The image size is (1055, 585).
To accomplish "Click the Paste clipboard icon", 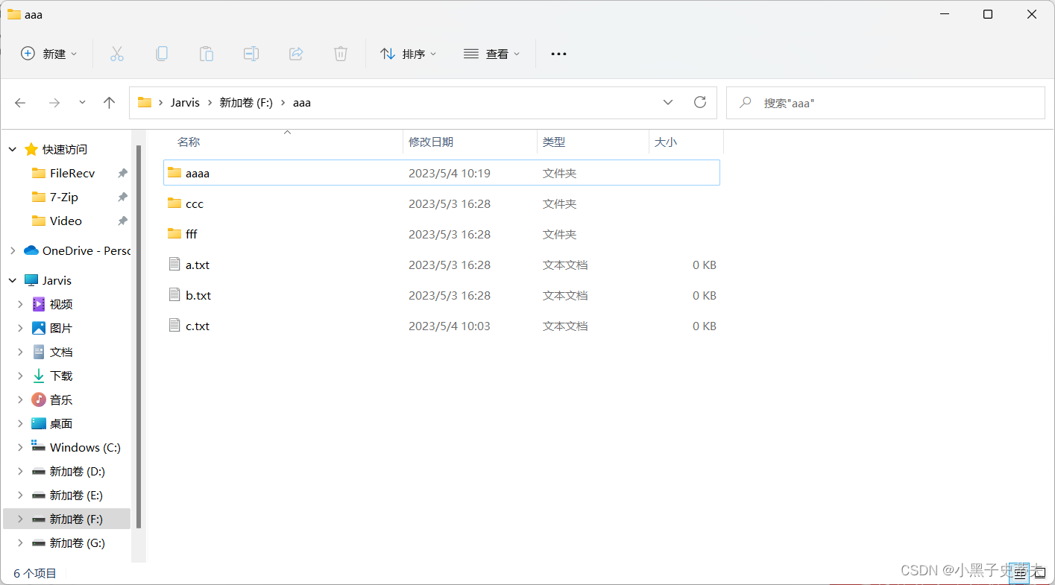I will [206, 54].
